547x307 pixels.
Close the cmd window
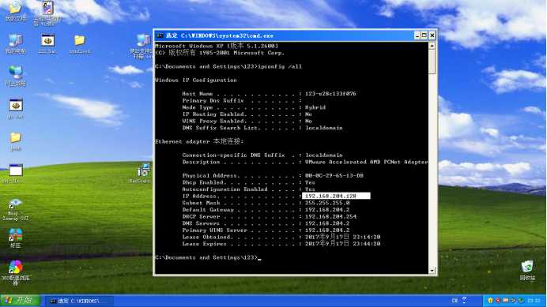click(432, 36)
